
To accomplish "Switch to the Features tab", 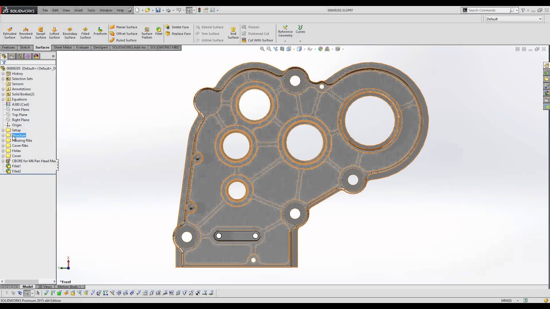I will (9, 47).
